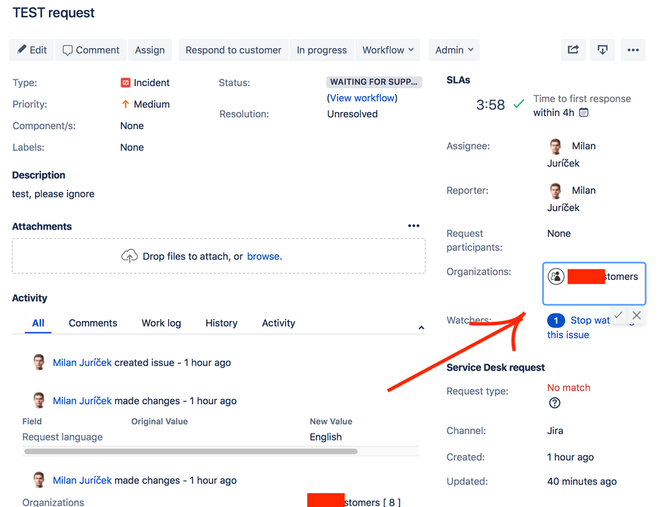The image size is (661, 507).
Task: Click horizontal scrollbar under Request language change
Action: coord(191,451)
